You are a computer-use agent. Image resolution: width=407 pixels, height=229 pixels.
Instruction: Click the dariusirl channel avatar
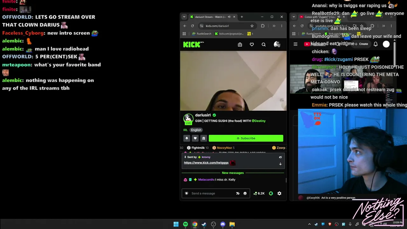[188, 119]
